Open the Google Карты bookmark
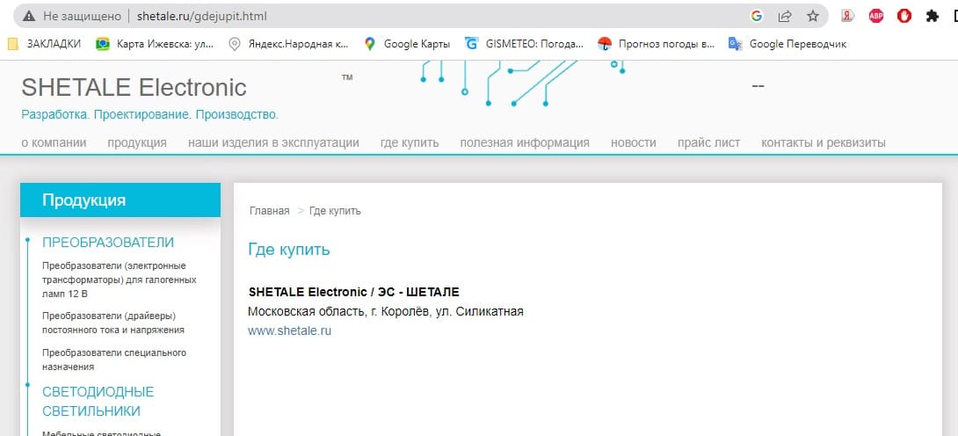This screenshot has height=436, width=958. point(407,44)
